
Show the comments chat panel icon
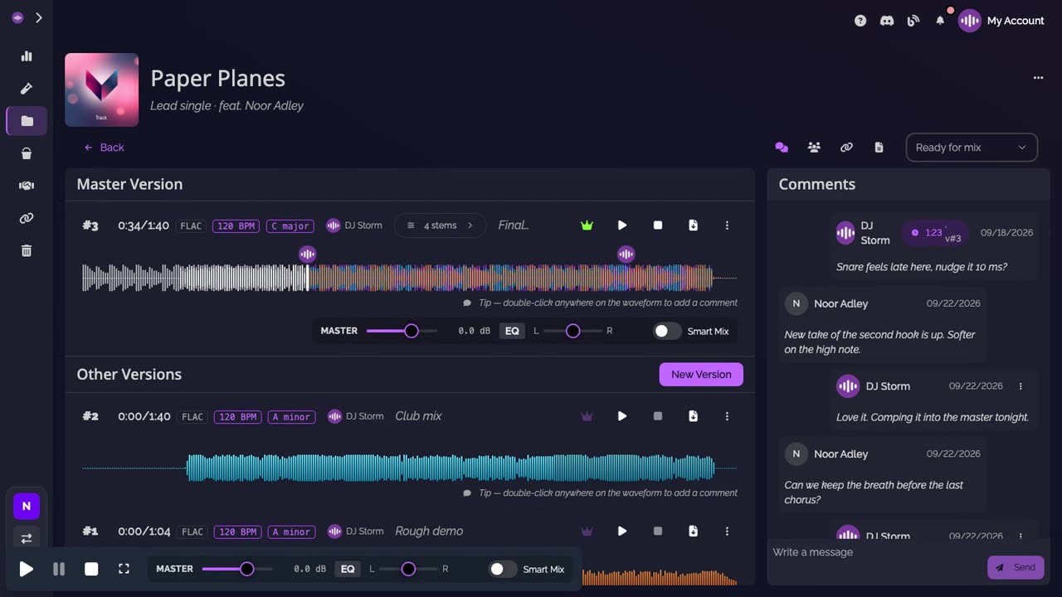pyautogui.click(x=782, y=148)
